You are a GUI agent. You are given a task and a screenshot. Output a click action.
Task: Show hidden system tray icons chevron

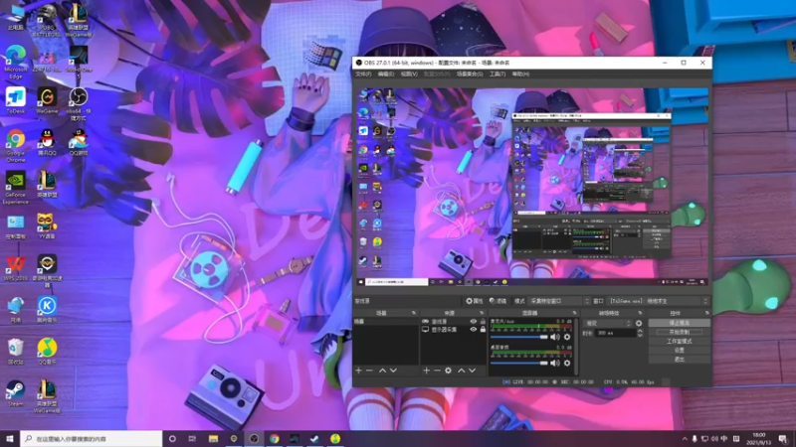coord(685,439)
